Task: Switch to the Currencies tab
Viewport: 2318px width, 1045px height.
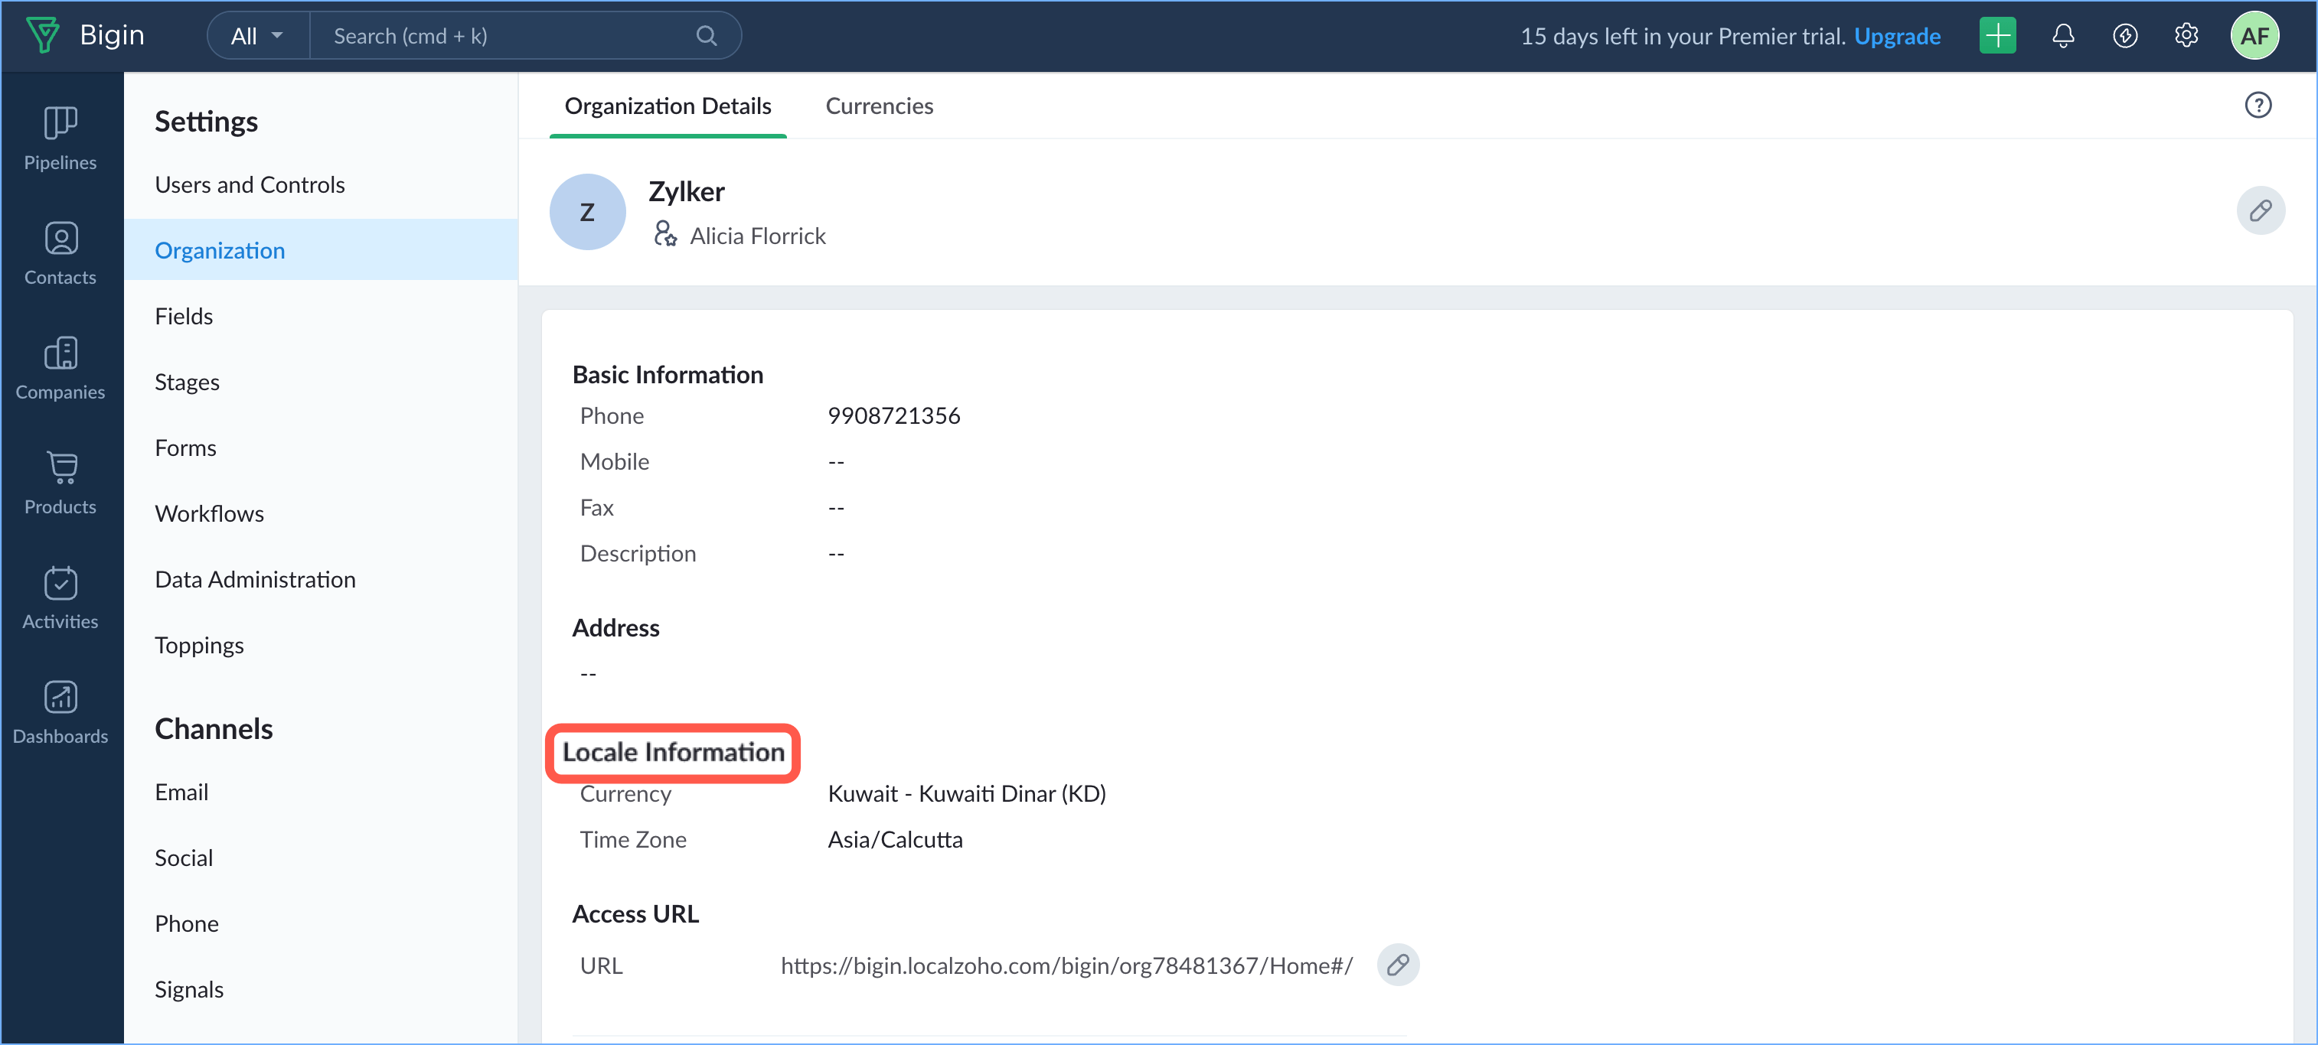Action: point(878,106)
